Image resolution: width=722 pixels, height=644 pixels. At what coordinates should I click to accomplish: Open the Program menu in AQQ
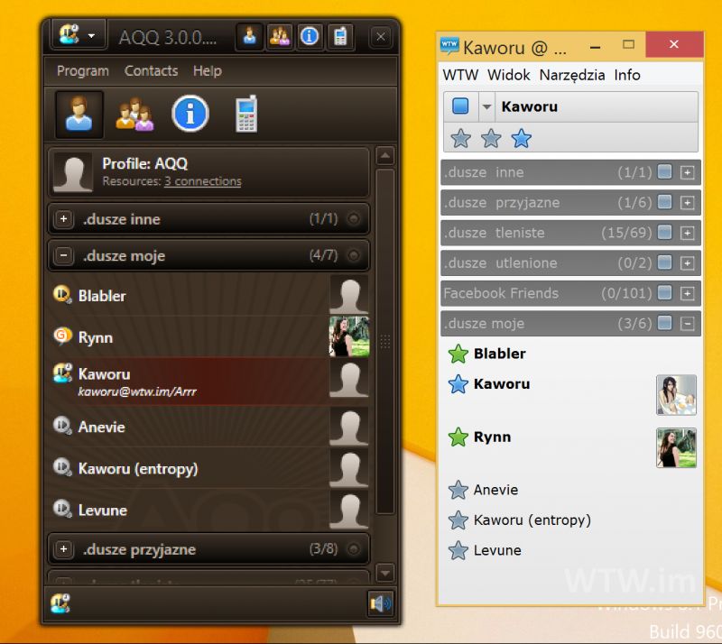(x=83, y=71)
